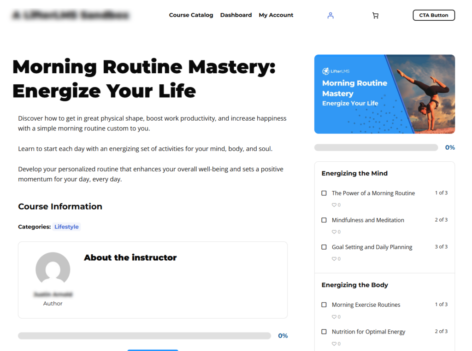Open Morning Exercise Routines lesson link

[366, 304]
